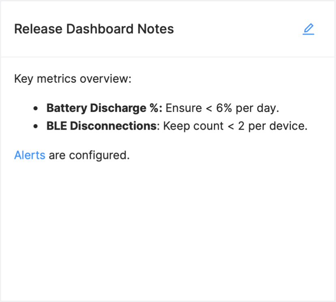This screenshot has width=336, height=302.
Task: Click the word 'Notes' in the header
Action: [156, 29]
